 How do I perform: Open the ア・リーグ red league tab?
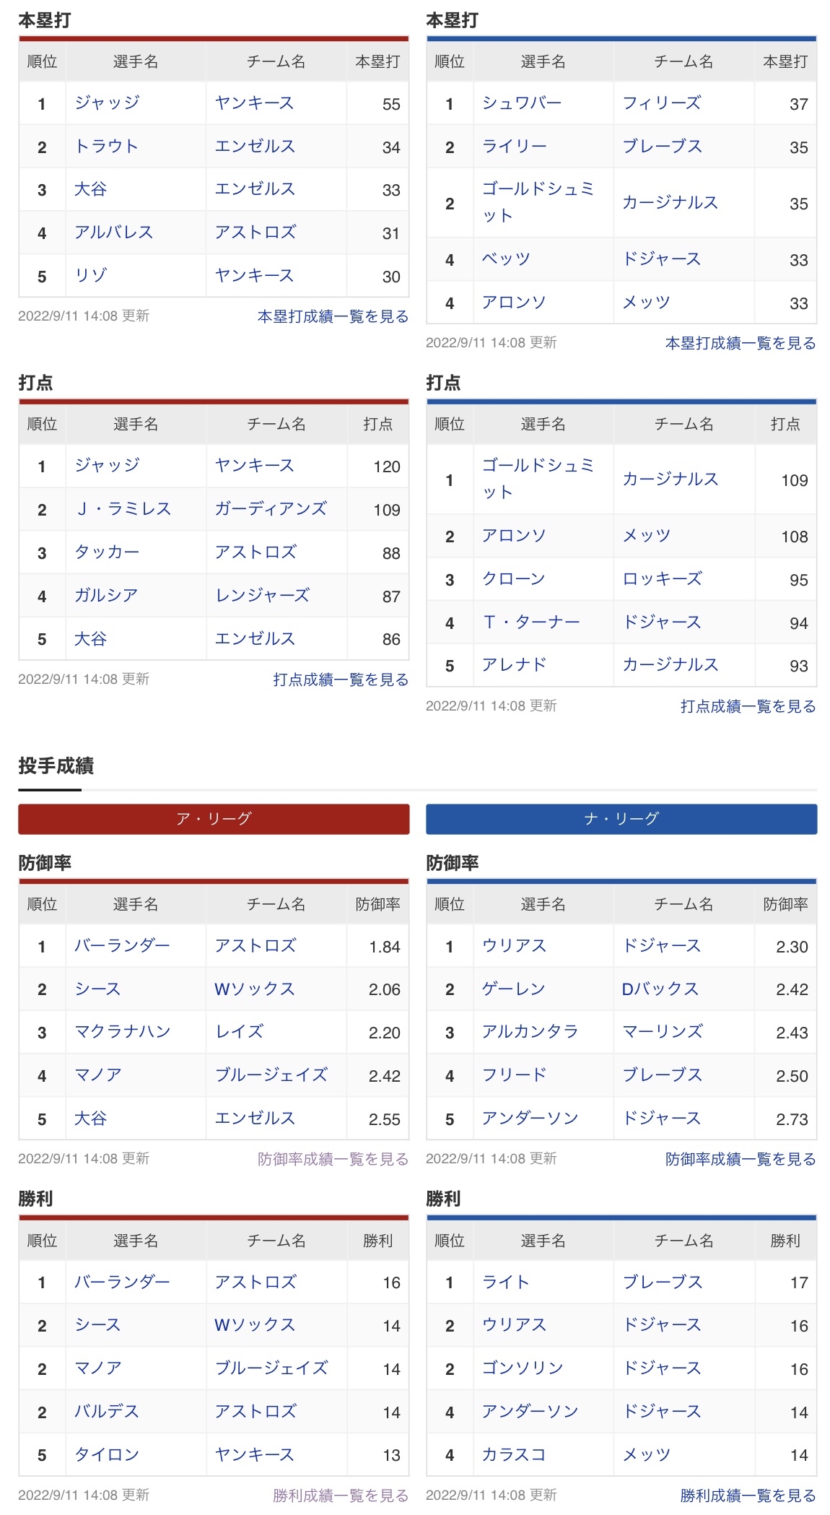tap(214, 819)
